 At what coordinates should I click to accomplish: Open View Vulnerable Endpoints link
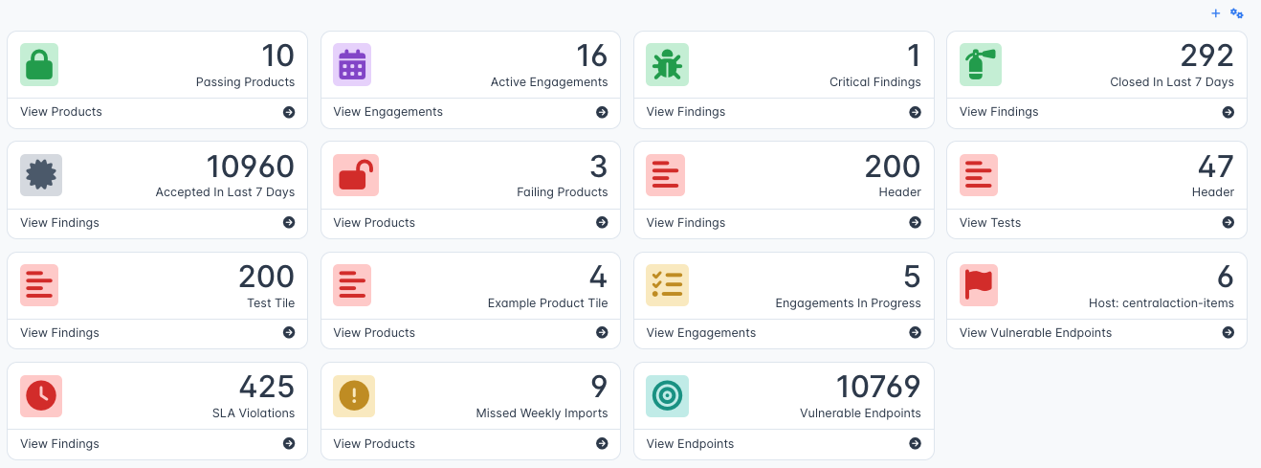[1035, 333]
